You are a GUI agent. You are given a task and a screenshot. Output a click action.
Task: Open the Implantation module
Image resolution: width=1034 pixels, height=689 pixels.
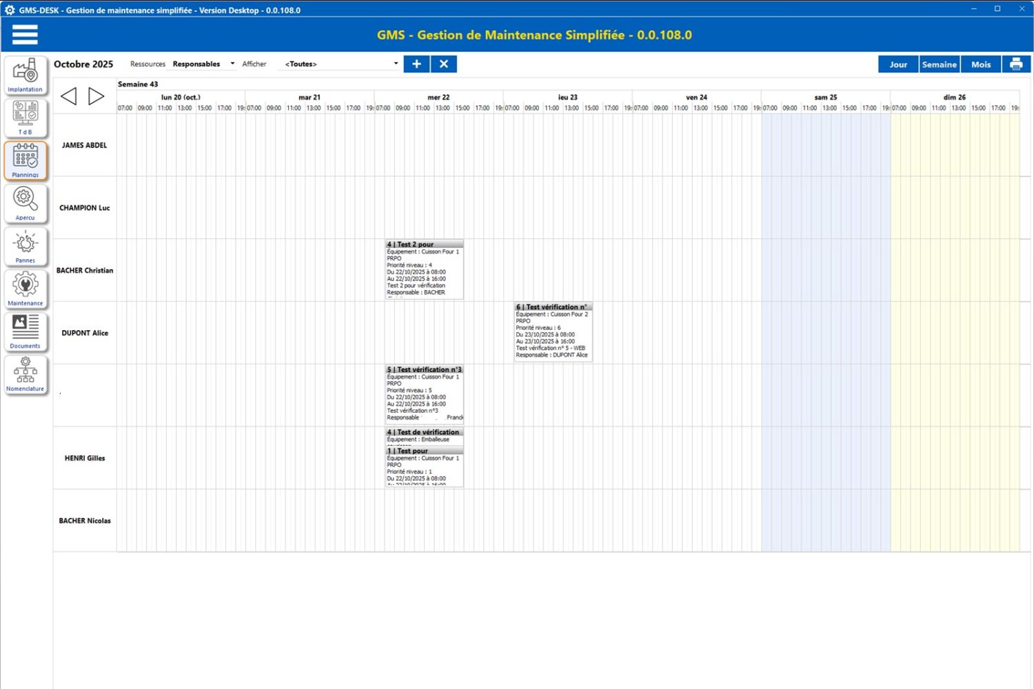click(x=26, y=75)
